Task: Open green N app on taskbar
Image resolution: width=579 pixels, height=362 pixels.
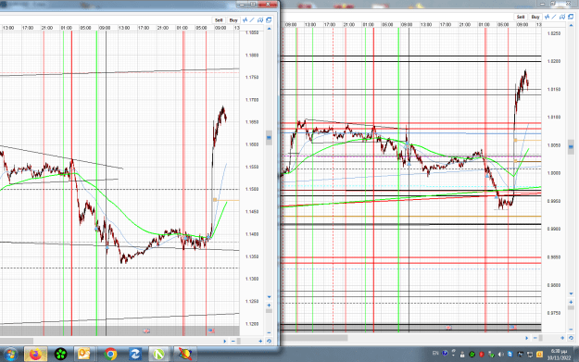Action: pos(158,355)
